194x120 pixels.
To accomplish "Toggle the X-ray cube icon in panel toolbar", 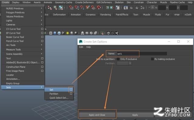I will click(108, 33).
